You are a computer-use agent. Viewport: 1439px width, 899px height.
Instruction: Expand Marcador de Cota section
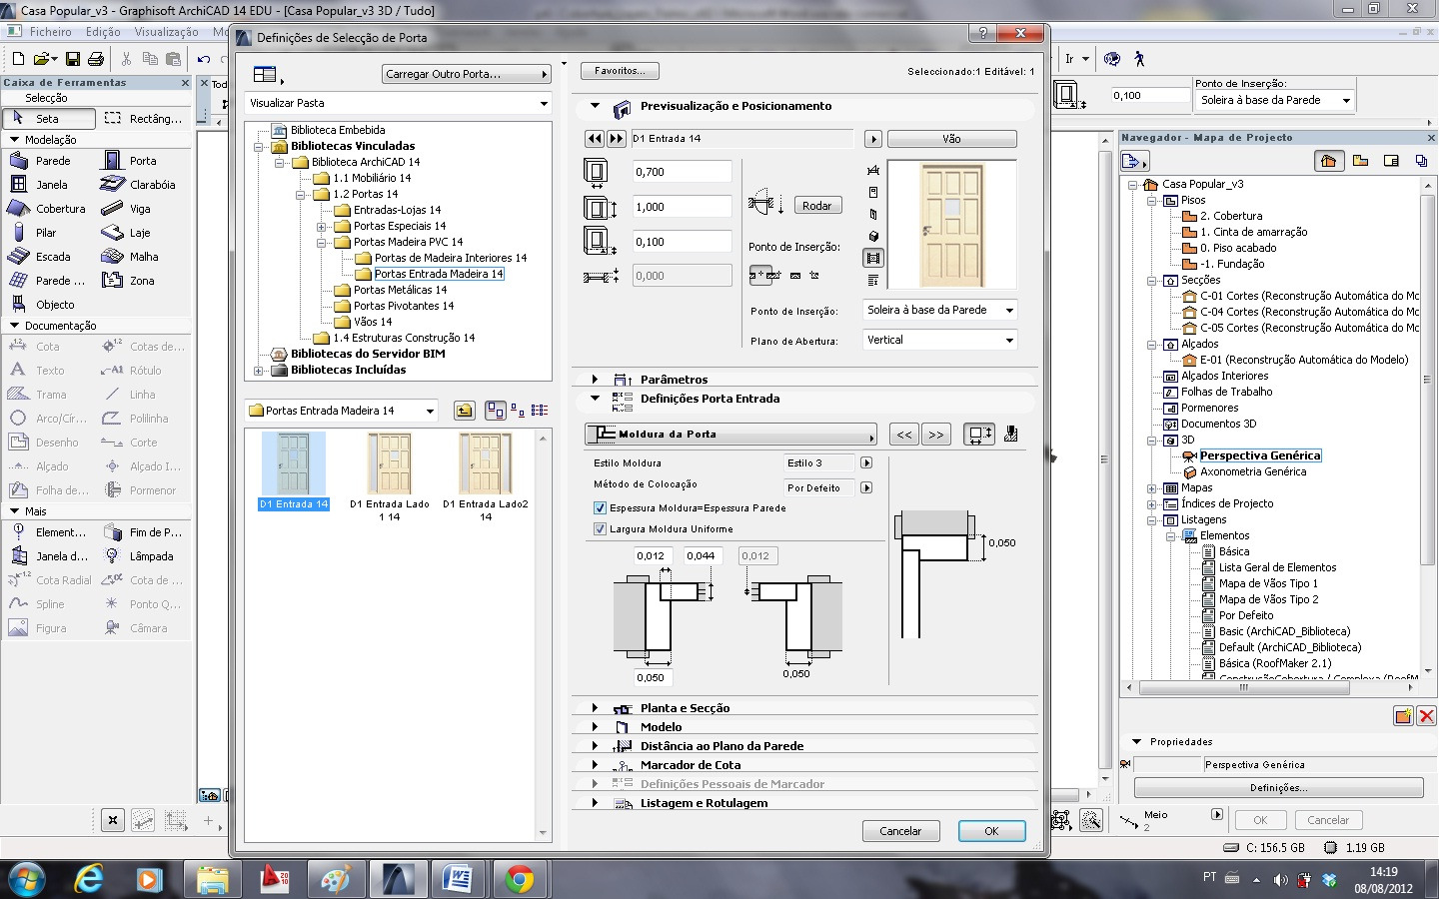click(x=595, y=764)
